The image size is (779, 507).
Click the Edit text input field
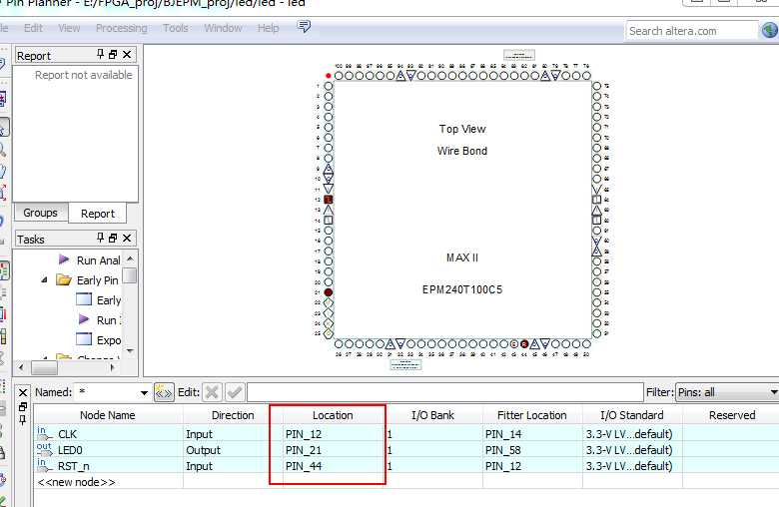pos(445,392)
